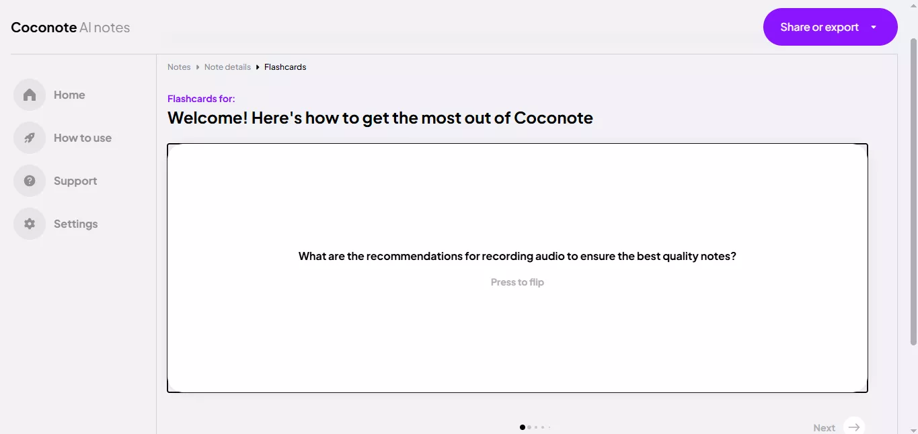Click the Next arrow icon

[x=853, y=427]
